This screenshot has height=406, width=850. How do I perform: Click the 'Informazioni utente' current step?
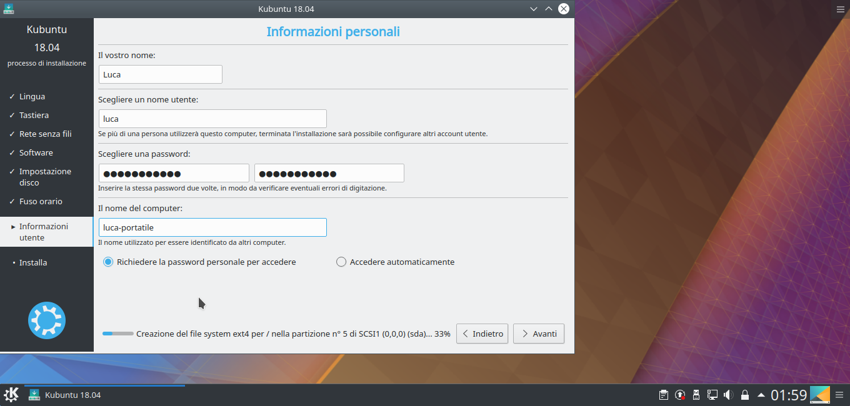(46, 232)
